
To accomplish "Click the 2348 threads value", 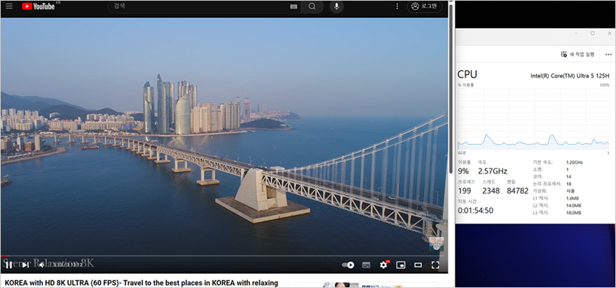I will [491, 191].
